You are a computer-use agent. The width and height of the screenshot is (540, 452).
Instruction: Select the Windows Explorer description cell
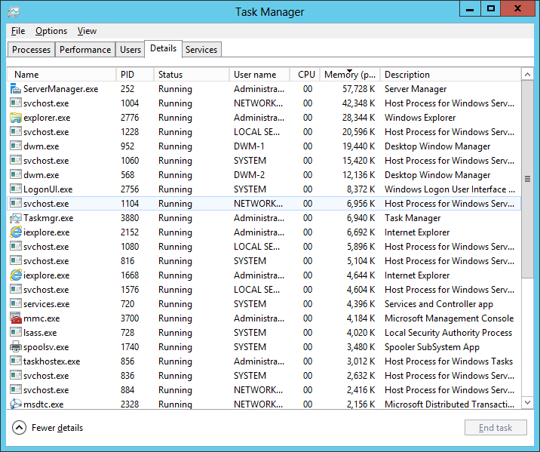[x=420, y=118]
